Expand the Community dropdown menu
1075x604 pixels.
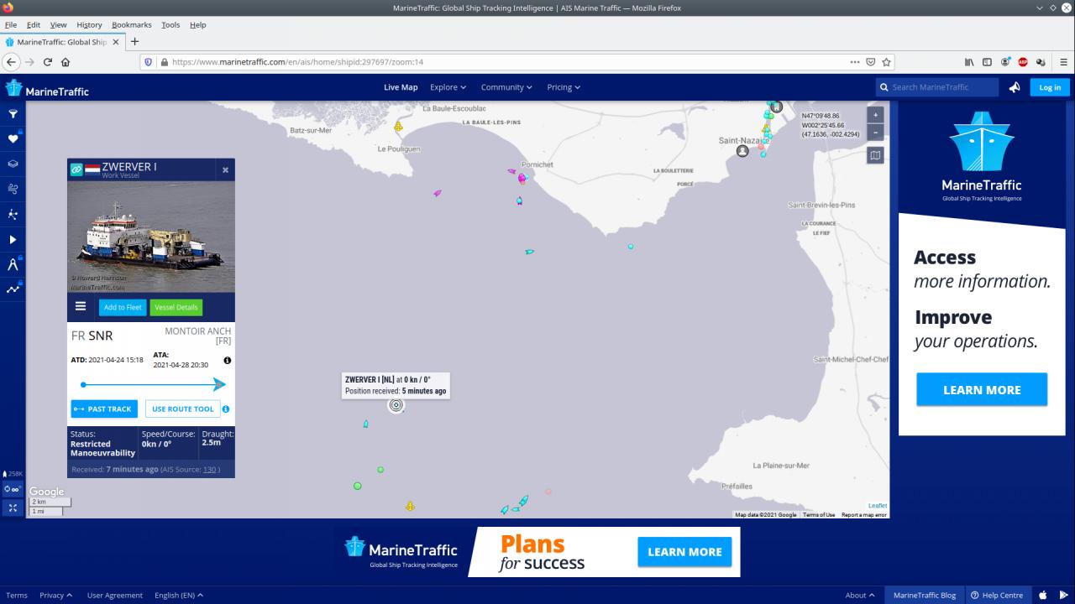point(506,87)
